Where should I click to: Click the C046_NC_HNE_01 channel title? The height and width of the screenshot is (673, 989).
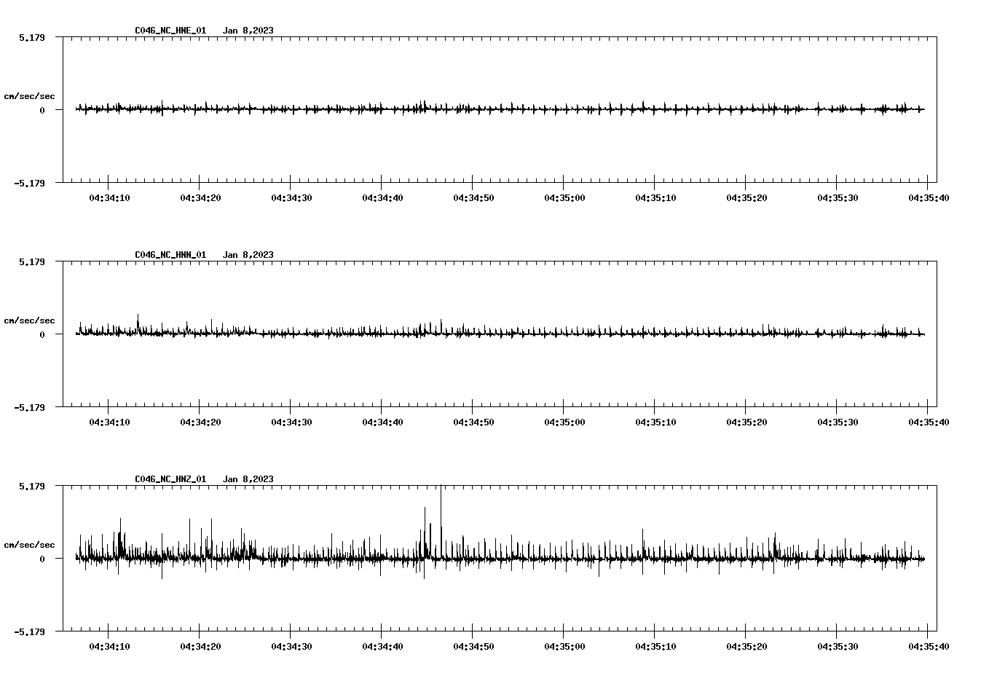pos(170,31)
